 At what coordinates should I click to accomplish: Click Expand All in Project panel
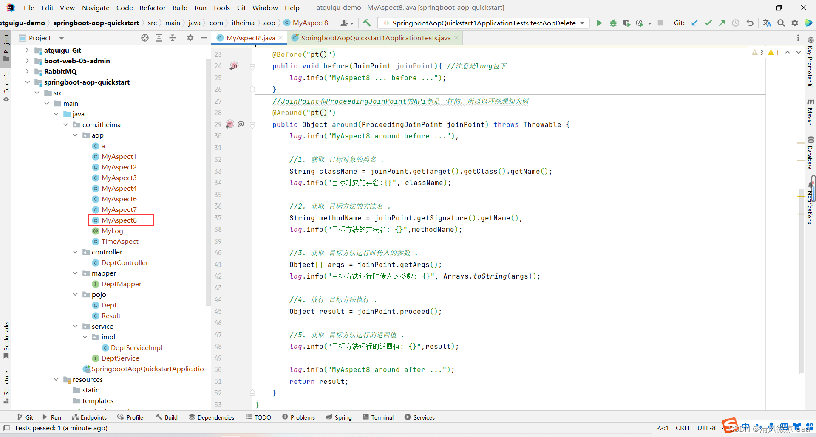(x=159, y=38)
